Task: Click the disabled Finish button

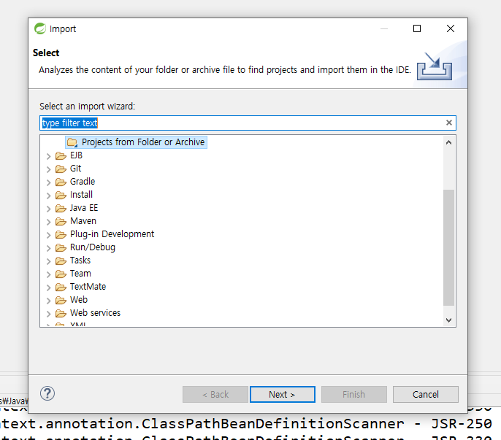Action: click(354, 394)
